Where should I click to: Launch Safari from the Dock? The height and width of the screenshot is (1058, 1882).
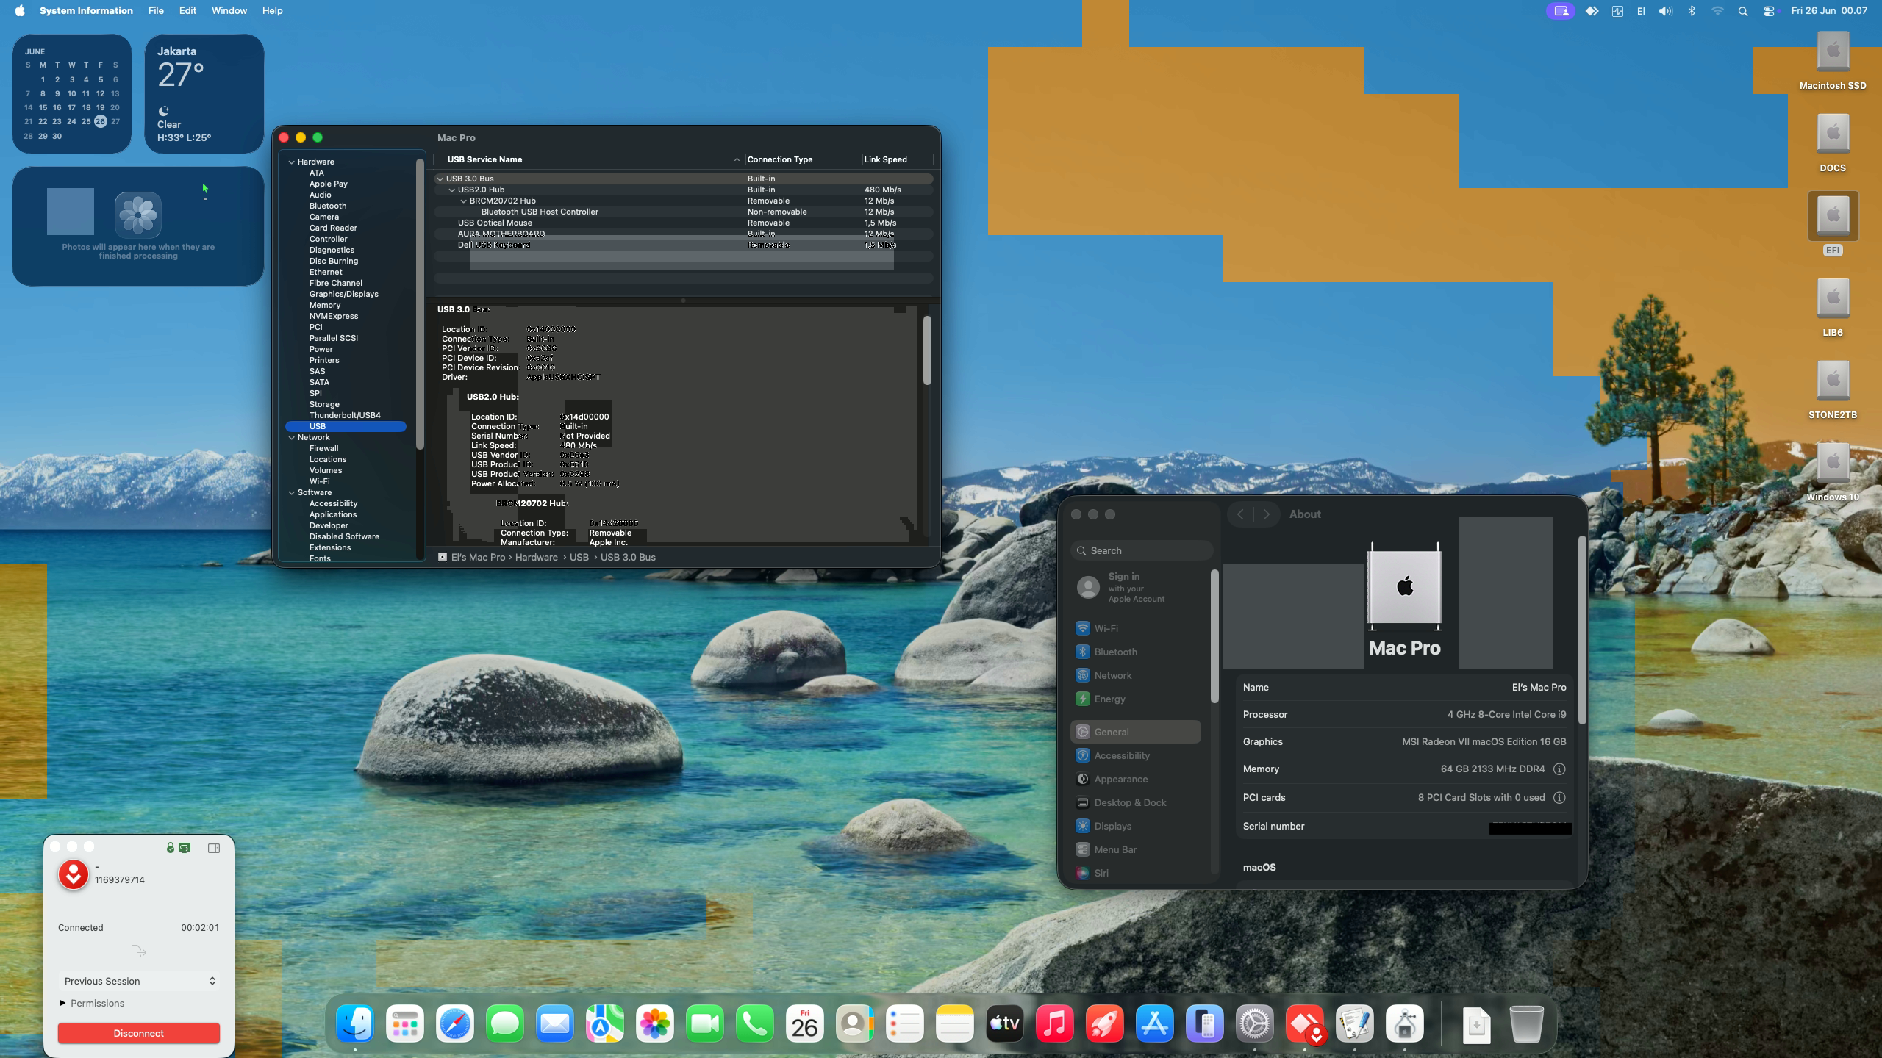(x=455, y=1023)
